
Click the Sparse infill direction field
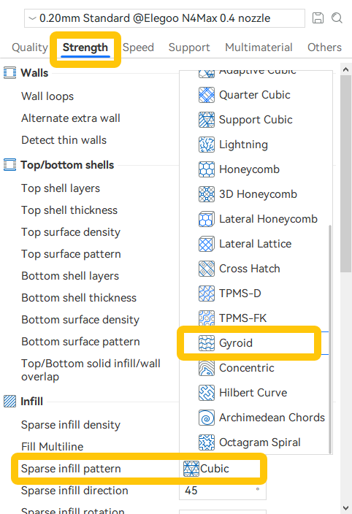click(223, 491)
